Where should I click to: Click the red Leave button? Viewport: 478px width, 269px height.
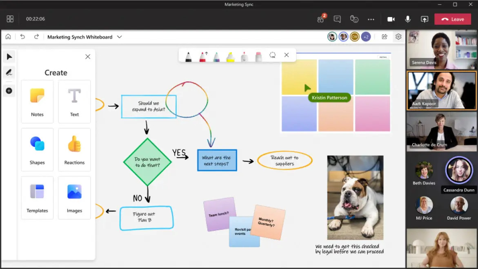click(452, 19)
